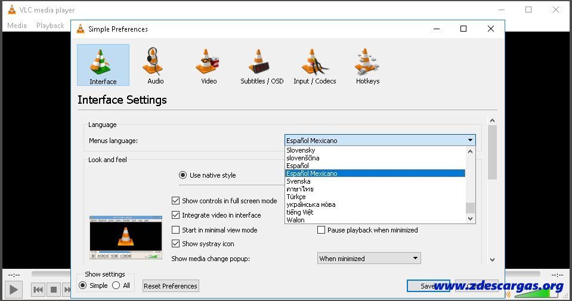Open the Playback menu in VLC
The height and width of the screenshot is (301, 572).
(x=50, y=26)
